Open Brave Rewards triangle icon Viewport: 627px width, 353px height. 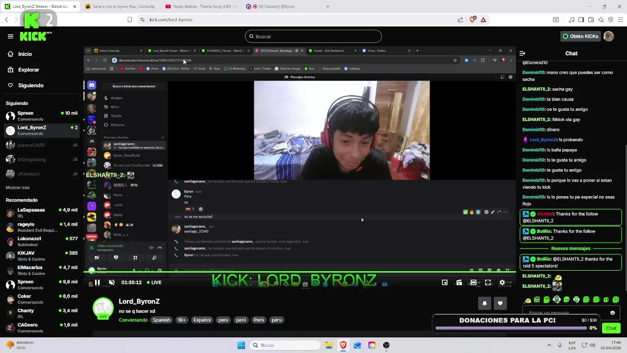pos(483,20)
